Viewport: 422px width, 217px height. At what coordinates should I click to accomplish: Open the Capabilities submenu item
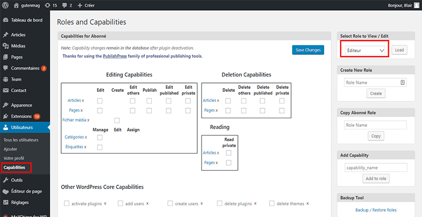(x=14, y=167)
